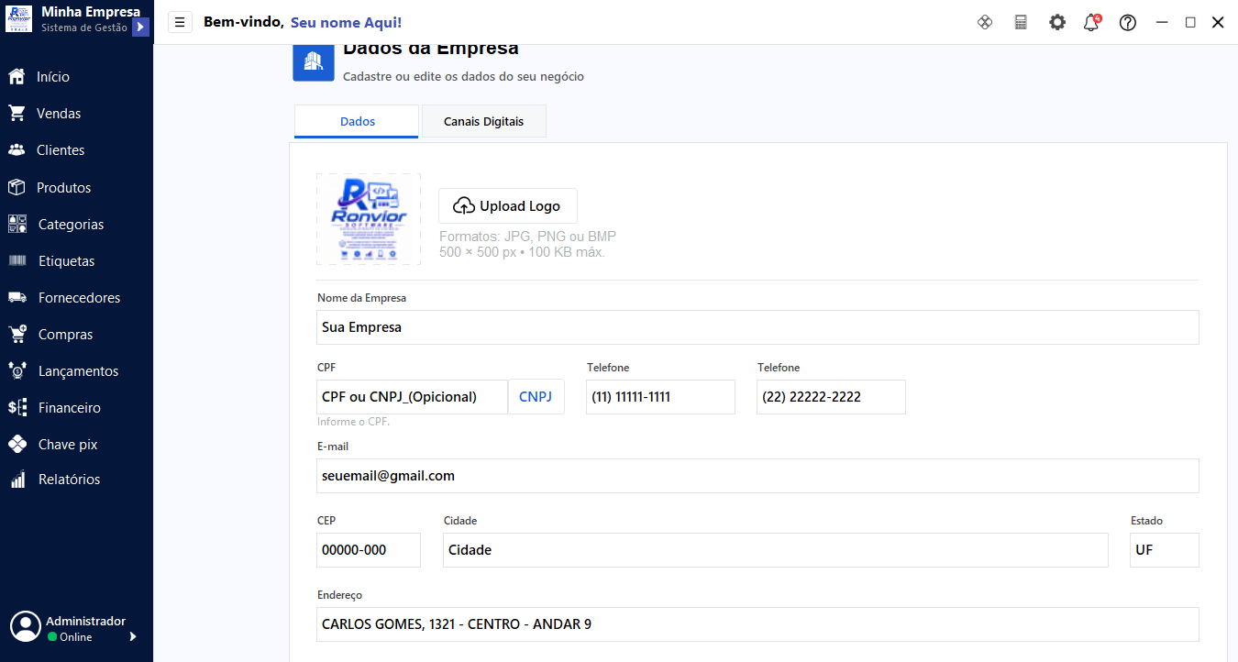Viewport: 1238px width, 662px height.
Task: Click the Upload Logo button
Action: [x=507, y=206]
